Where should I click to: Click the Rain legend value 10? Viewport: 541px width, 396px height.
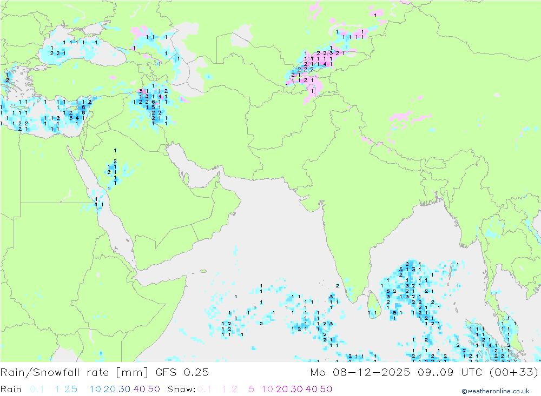click(x=95, y=389)
